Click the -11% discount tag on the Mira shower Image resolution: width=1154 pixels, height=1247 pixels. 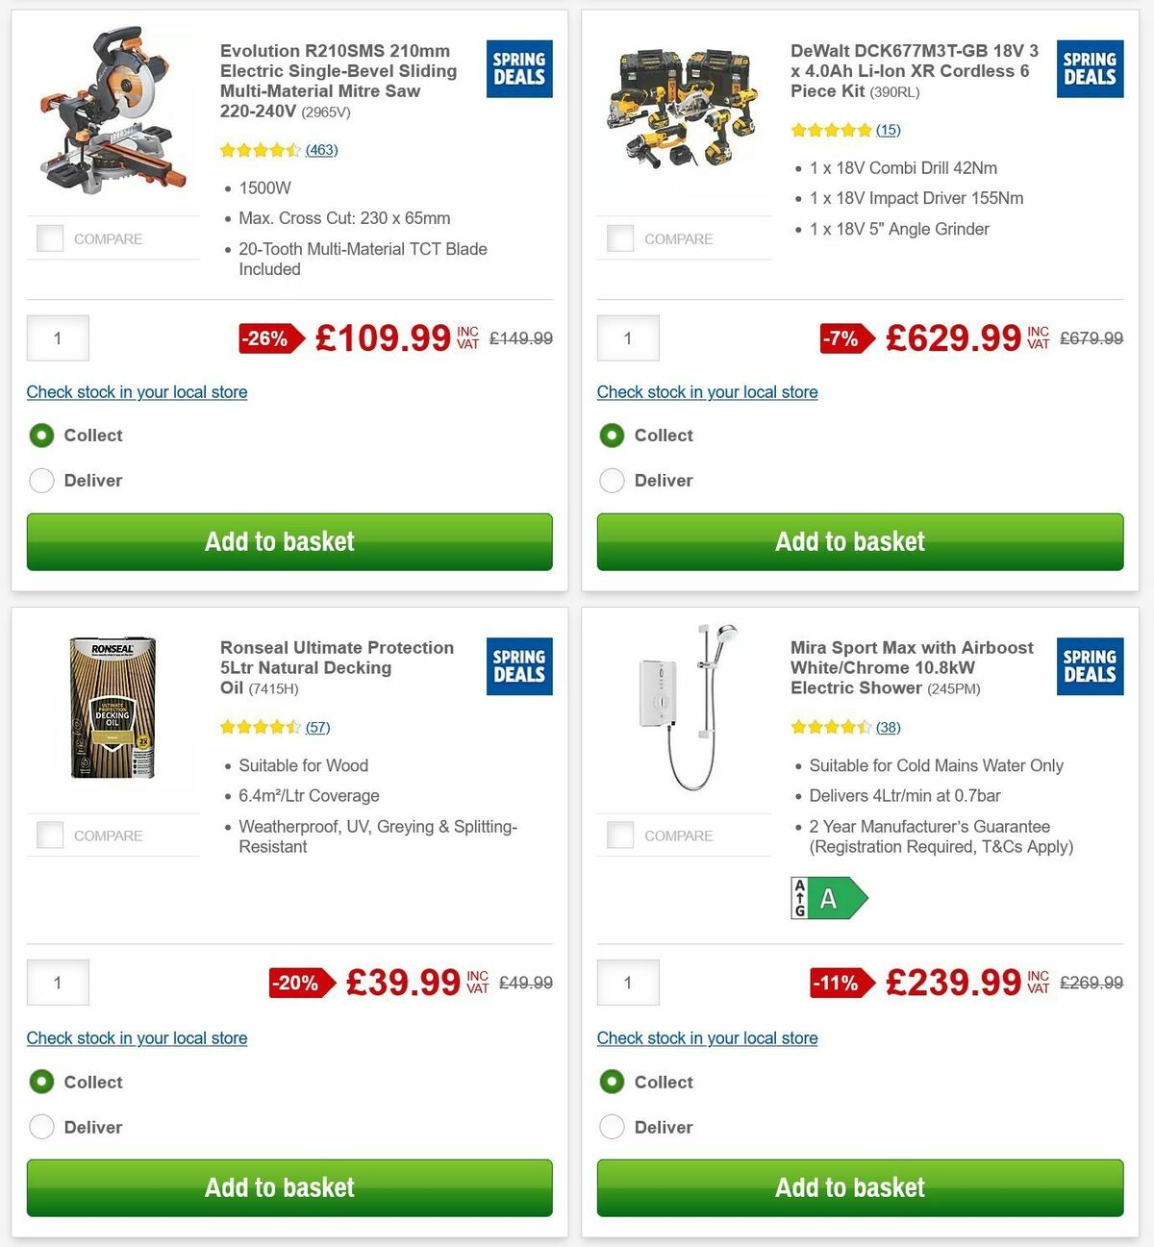click(836, 983)
